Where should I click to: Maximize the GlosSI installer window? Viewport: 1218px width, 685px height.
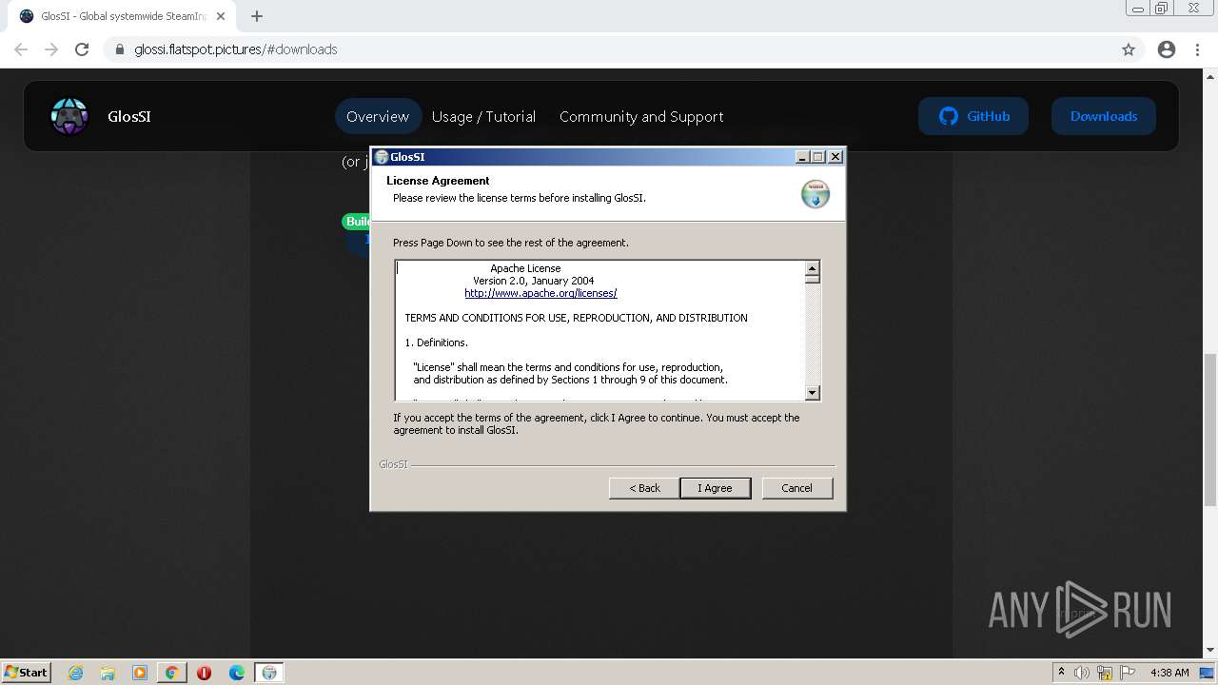(x=818, y=157)
